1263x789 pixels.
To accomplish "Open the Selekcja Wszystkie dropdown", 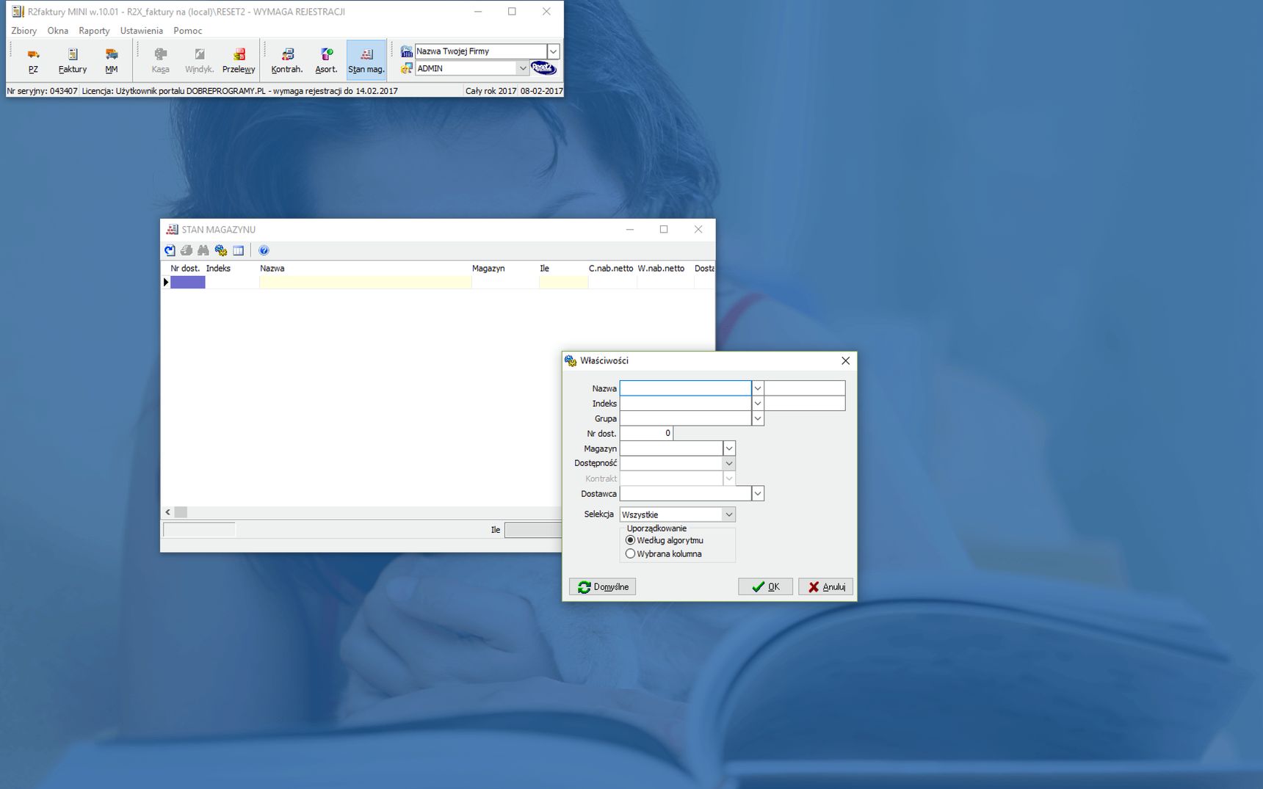I will click(728, 515).
